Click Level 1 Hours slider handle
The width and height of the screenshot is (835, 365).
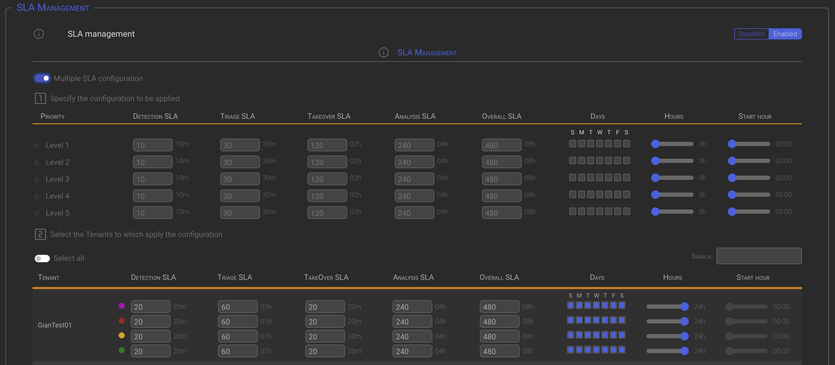tap(655, 144)
